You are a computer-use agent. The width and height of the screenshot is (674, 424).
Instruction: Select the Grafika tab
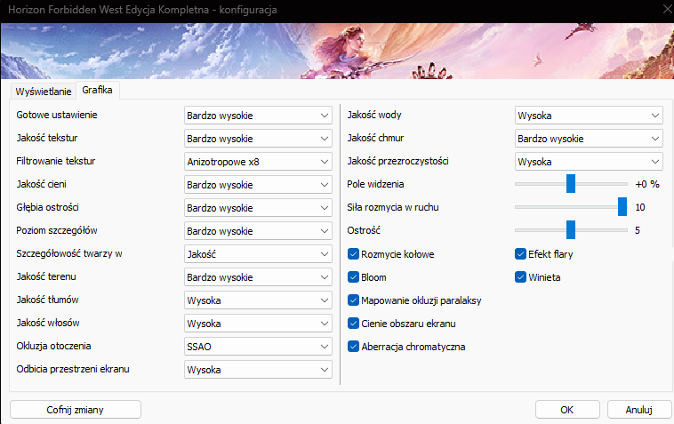(x=97, y=90)
